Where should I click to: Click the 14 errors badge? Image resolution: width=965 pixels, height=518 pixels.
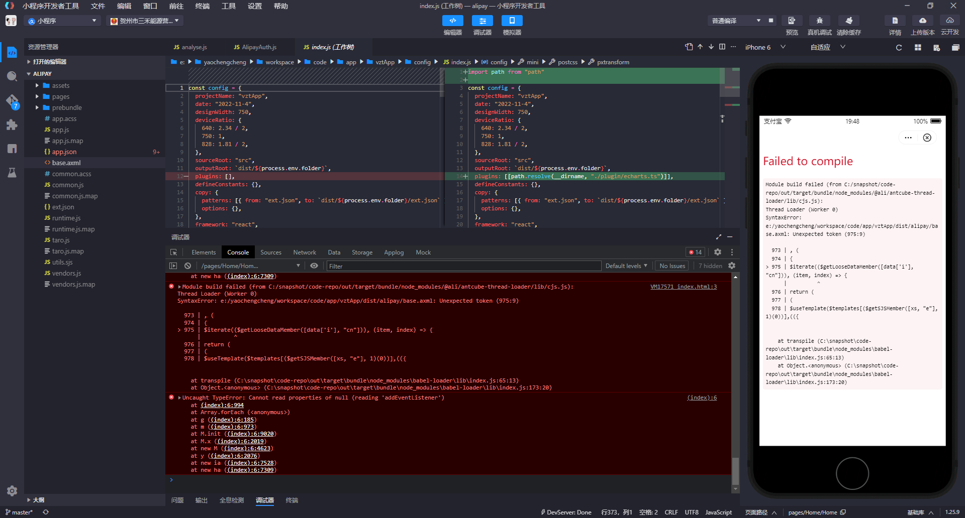tap(695, 252)
